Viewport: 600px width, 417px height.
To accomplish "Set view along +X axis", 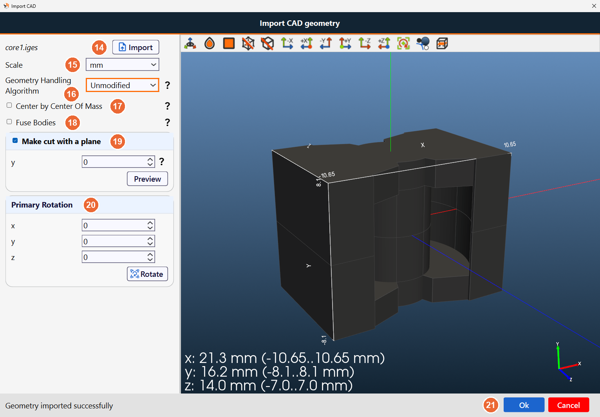I will coord(306,43).
